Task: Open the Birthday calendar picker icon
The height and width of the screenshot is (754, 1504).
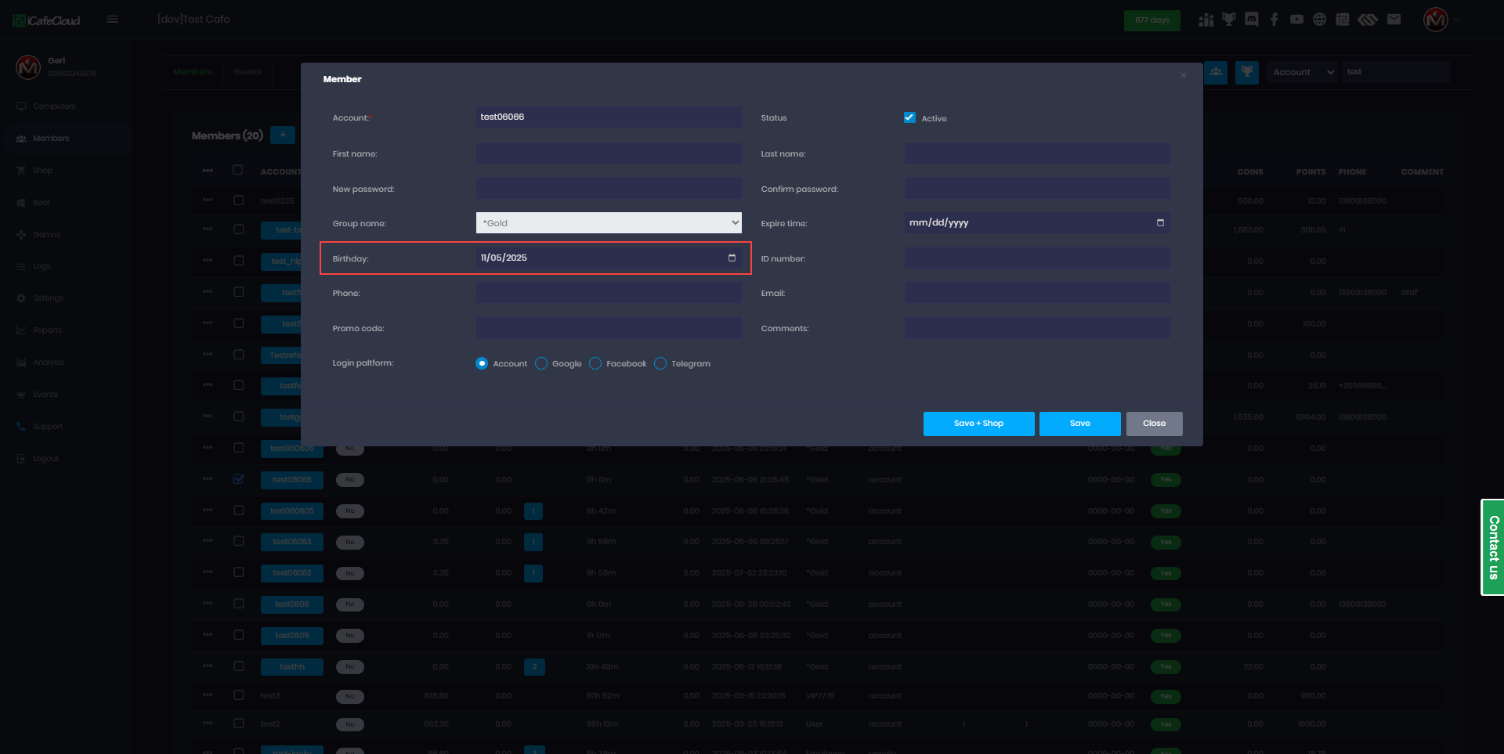Action: point(732,258)
